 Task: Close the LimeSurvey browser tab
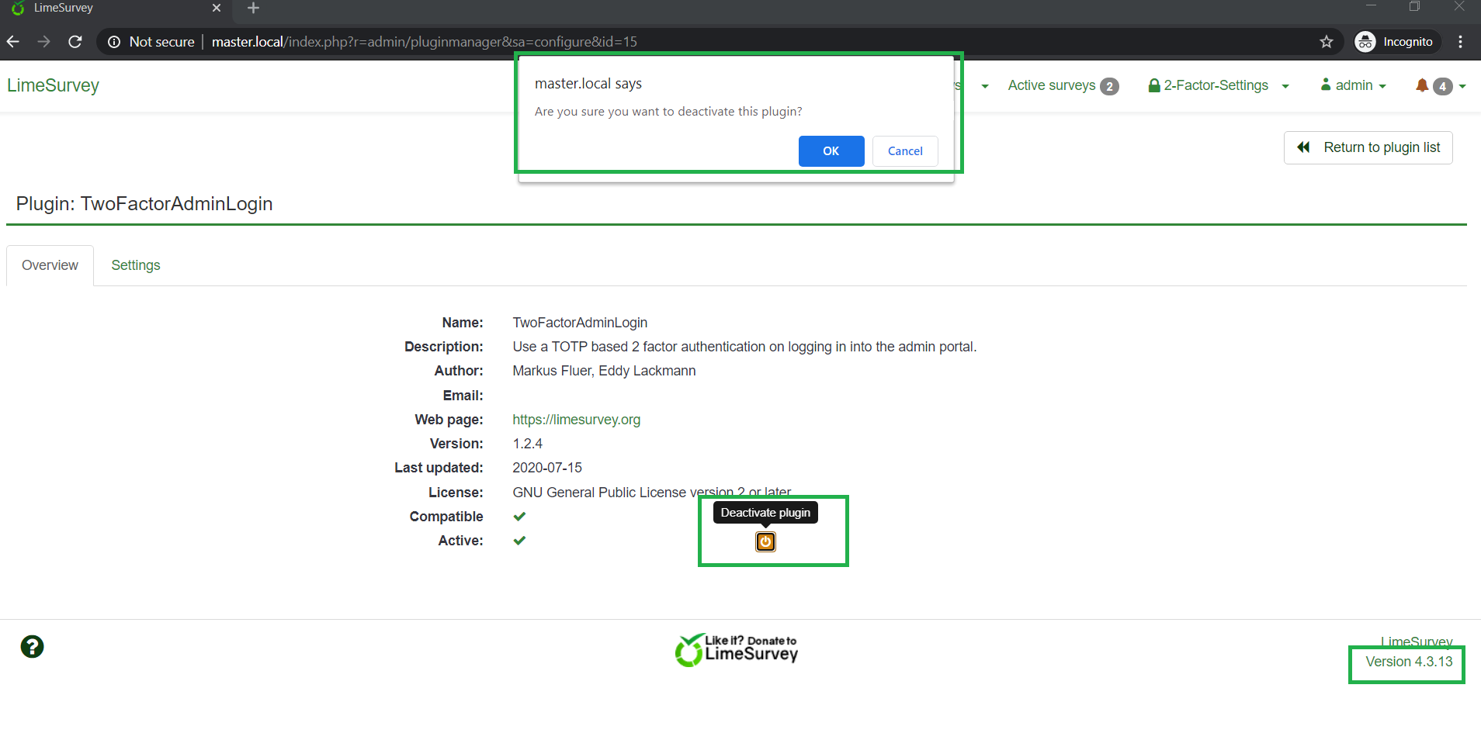coord(217,8)
